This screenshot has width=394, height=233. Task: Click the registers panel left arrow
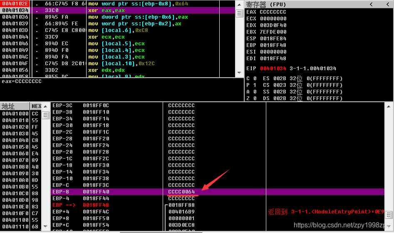coord(371,4)
